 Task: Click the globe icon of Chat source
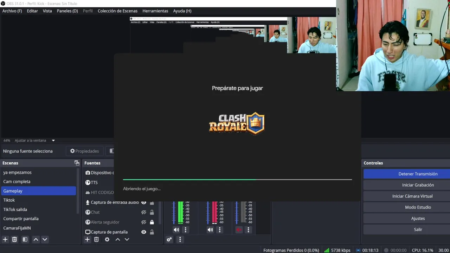click(88, 212)
